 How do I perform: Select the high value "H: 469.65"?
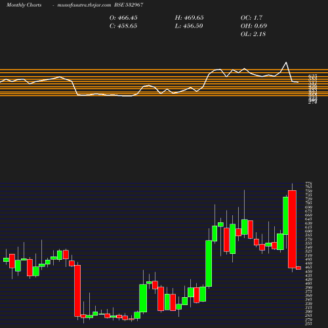190,18
